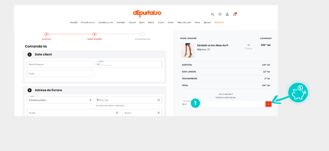Open the Noutăți menu category

tap(74, 23)
